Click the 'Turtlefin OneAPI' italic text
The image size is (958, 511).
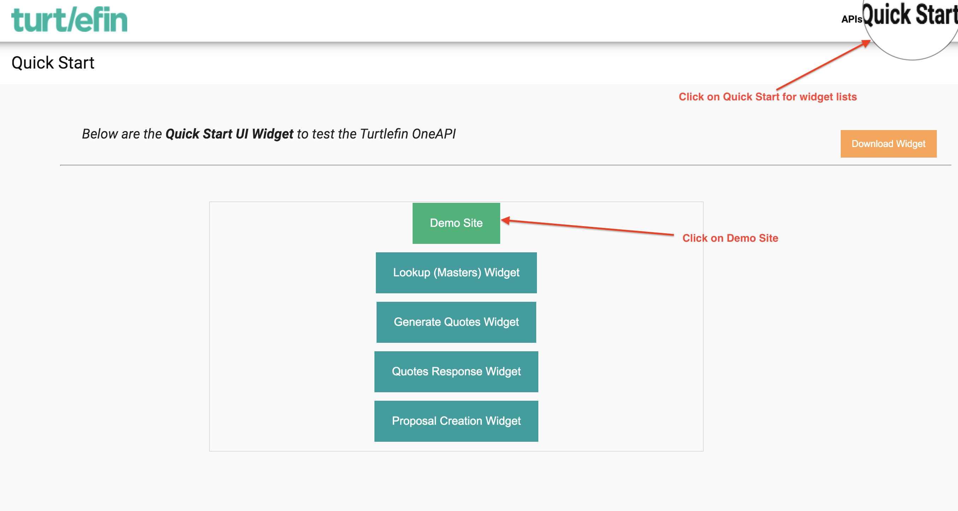408,134
